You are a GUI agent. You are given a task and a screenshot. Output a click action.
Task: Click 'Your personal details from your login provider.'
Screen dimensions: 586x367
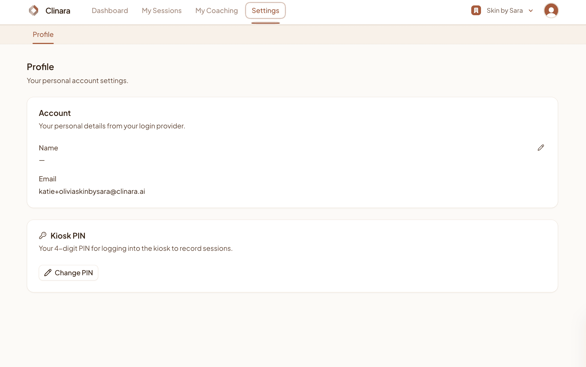tap(112, 126)
